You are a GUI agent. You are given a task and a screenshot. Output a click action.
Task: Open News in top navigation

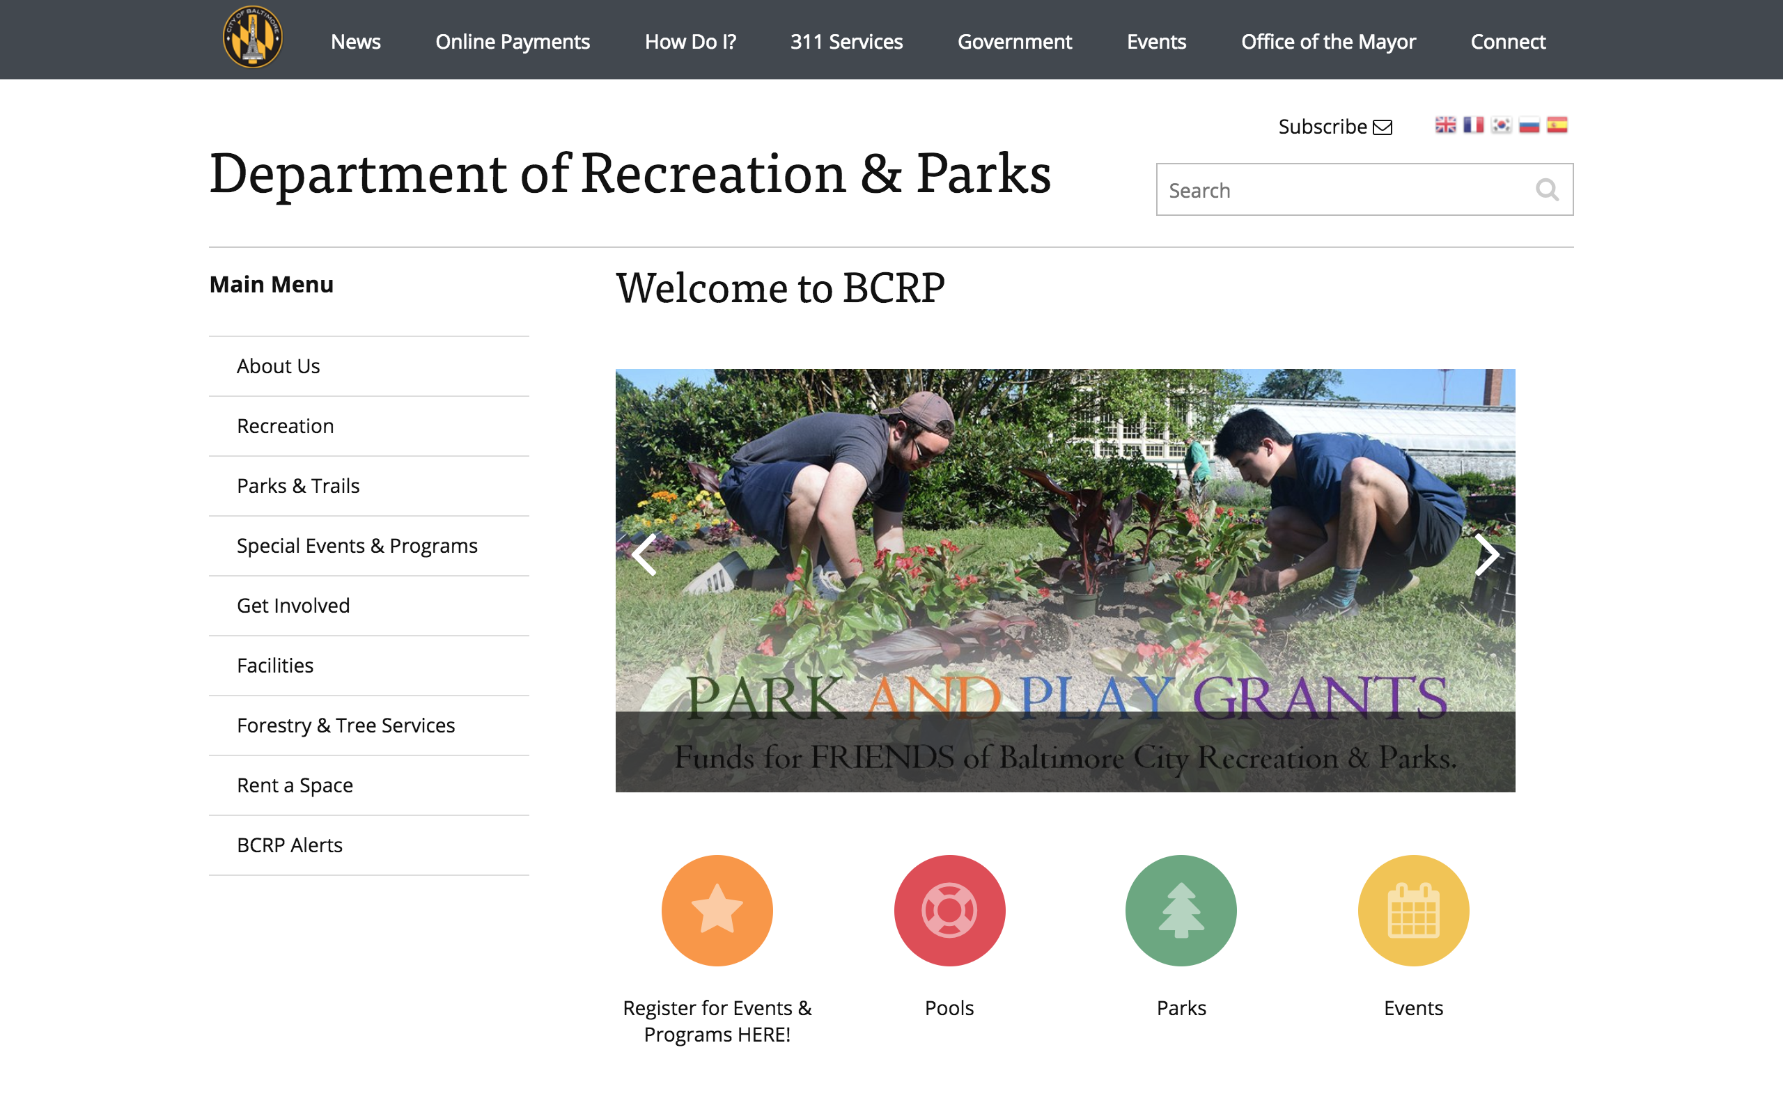pos(356,41)
